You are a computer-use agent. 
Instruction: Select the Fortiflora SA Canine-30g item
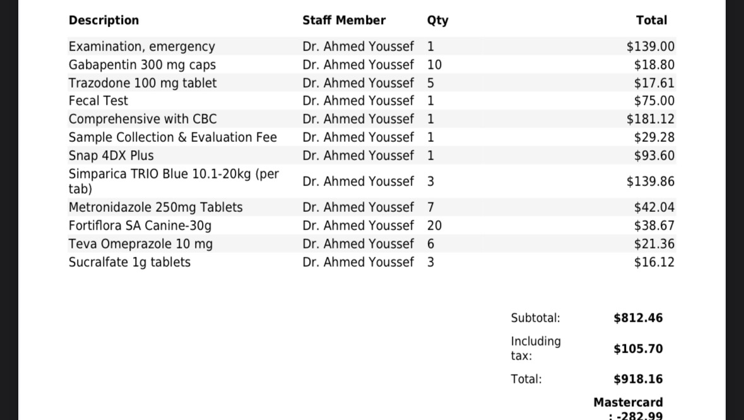140,226
